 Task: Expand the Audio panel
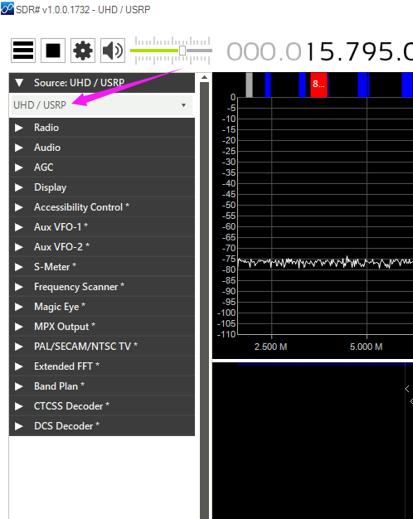click(102, 148)
